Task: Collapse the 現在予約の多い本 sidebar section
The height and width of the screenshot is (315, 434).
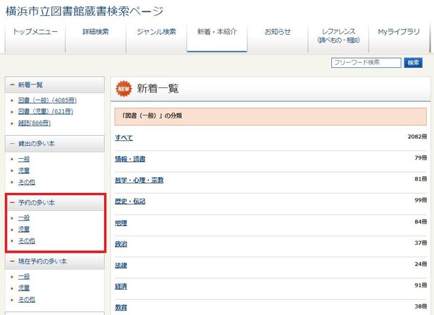Action: point(13,261)
